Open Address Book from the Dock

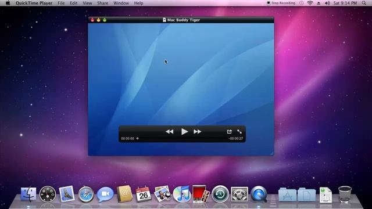click(x=124, y=194)
